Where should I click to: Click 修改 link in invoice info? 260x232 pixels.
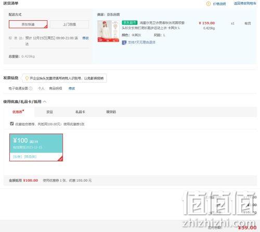(x=72, y=88)
